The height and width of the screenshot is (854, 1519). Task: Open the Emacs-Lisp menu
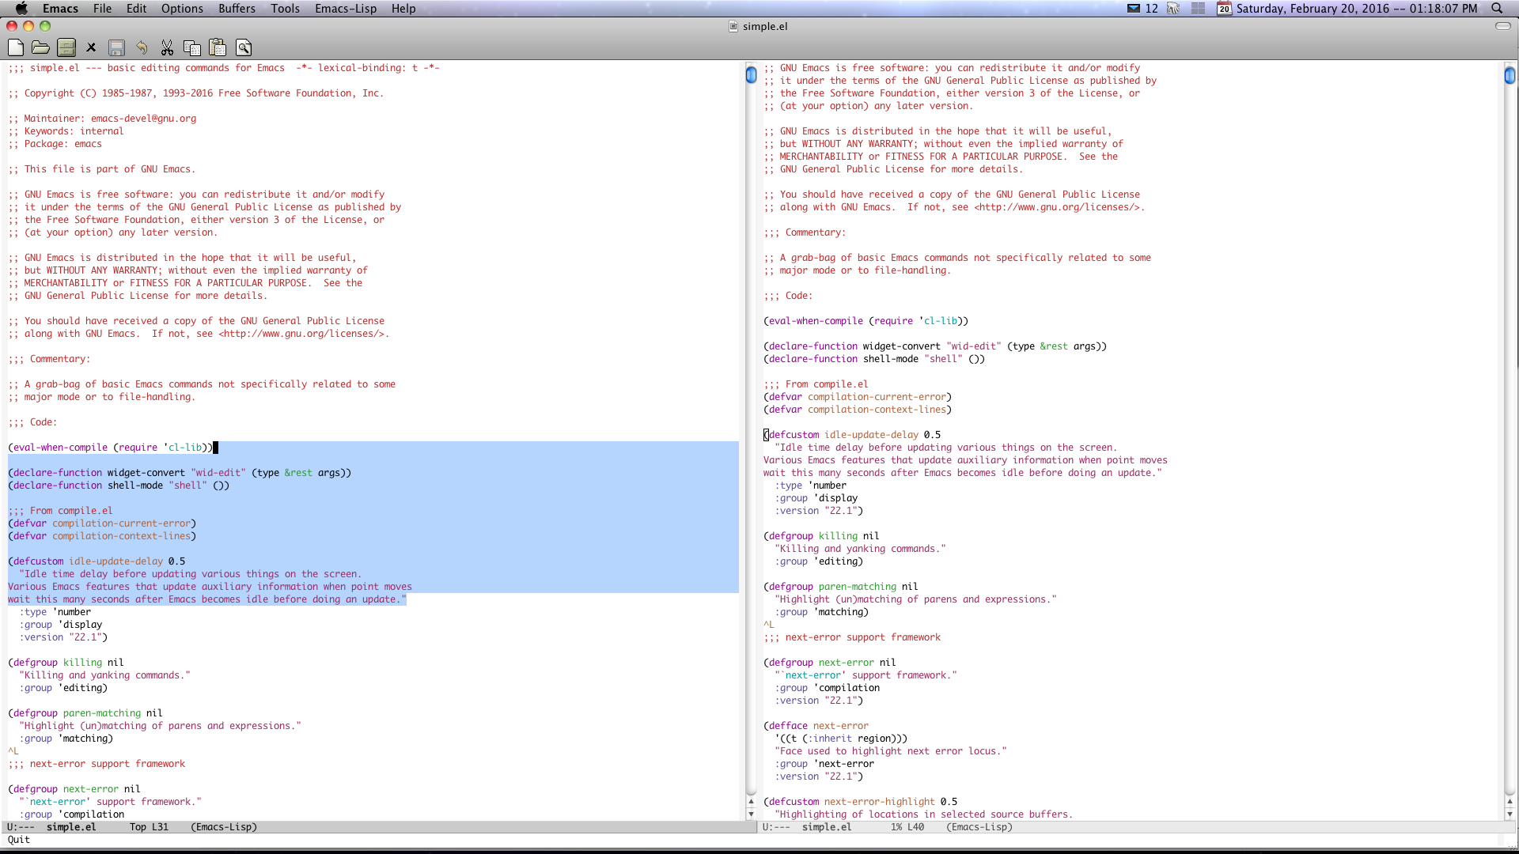tap(346, 9)
